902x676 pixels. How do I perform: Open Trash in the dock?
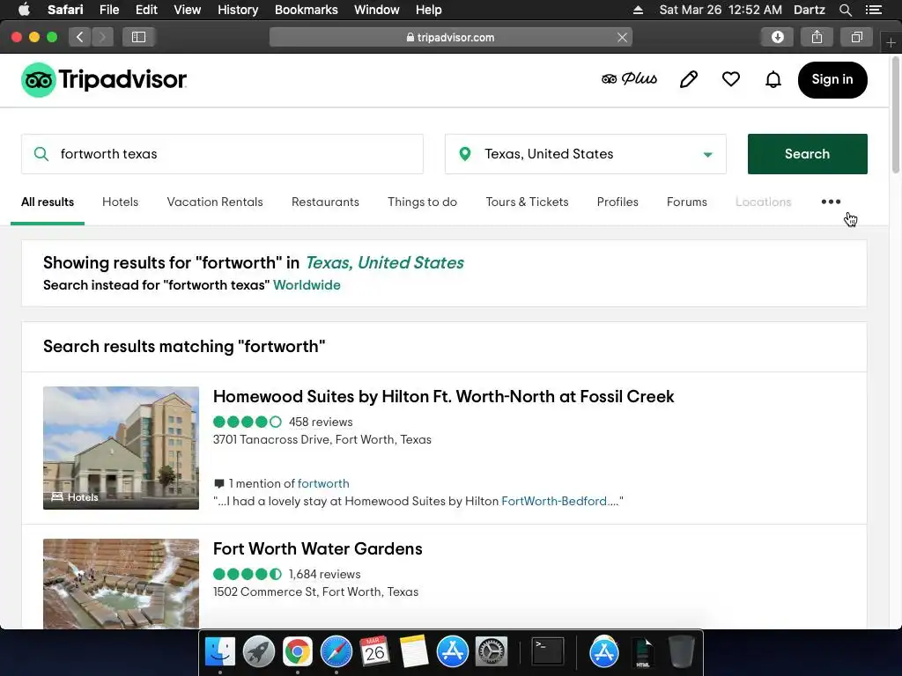tap(681, 652)
